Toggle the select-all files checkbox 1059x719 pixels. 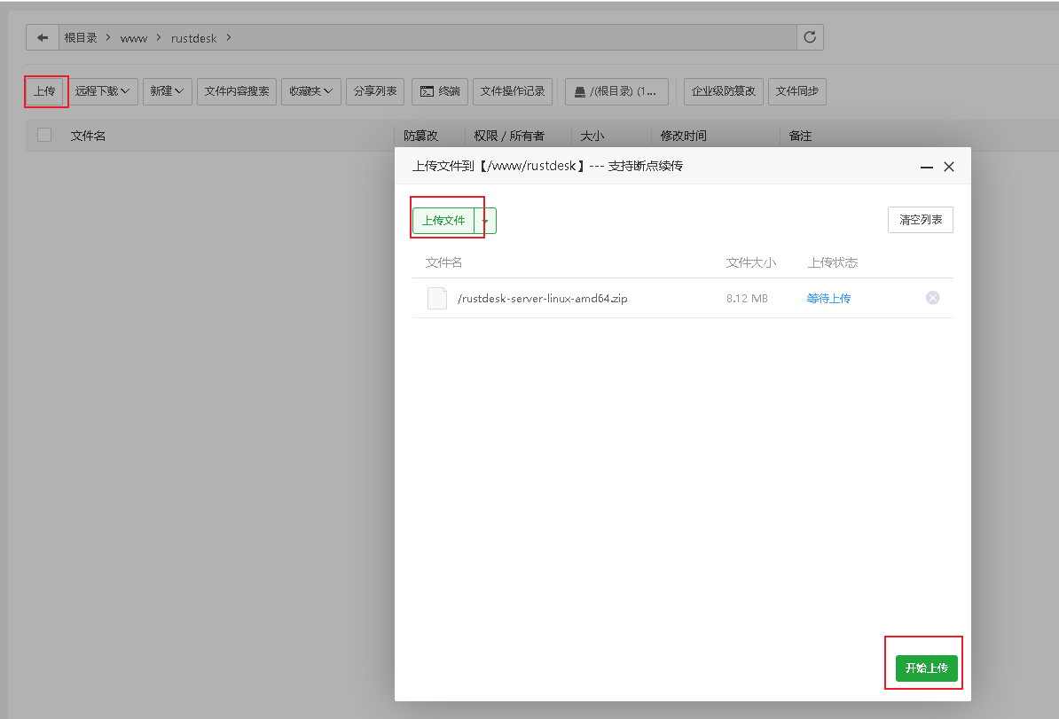(44, 135)
